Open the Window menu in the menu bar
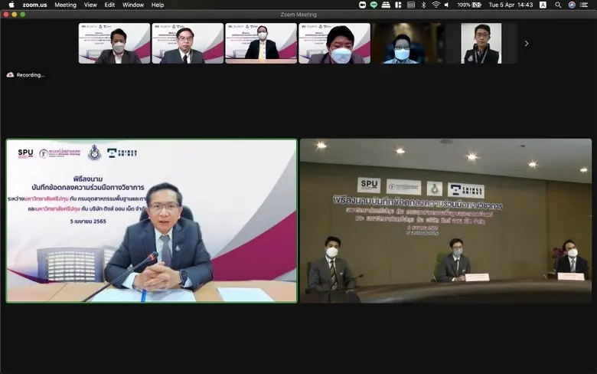597x374 pixels. [x=133, y=5]
